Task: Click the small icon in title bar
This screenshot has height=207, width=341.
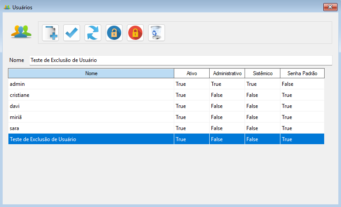Action: coord(7,8)
